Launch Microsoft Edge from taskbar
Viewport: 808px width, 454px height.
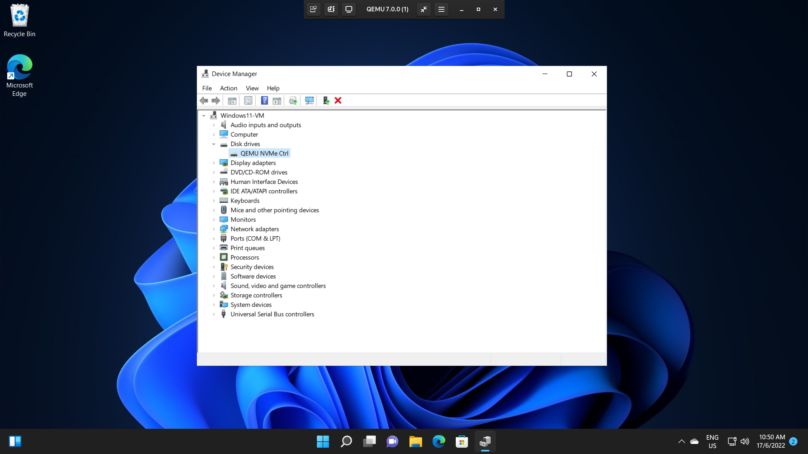pos(439,441)
